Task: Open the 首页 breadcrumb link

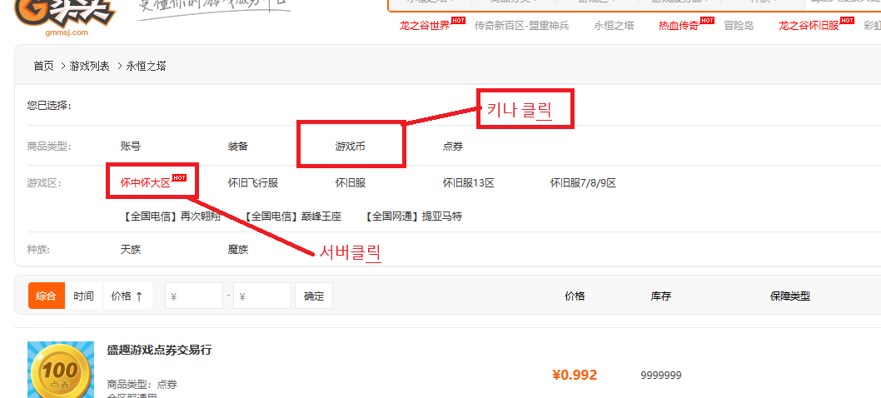Action: click(x=43, y=66)
